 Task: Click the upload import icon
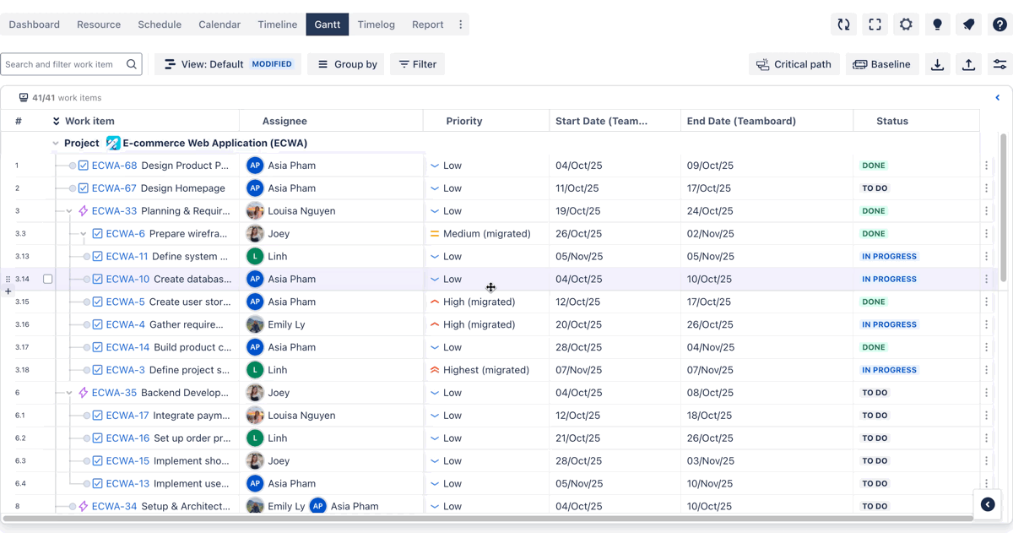(968, 64)
